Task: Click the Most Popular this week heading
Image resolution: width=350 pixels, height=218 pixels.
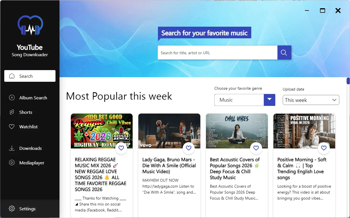Action: click(x=119, y=96)
